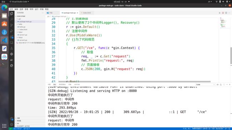The image size is (232, 130).
Task: Switch to the Problems panel tab
Action: (x=49, y=85)
